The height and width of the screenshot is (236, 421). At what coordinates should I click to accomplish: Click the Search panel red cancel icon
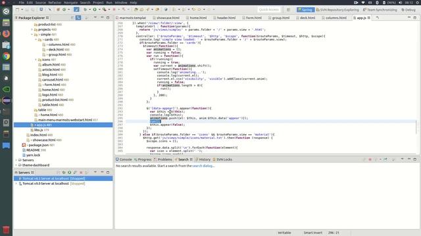tap(370, 159)
